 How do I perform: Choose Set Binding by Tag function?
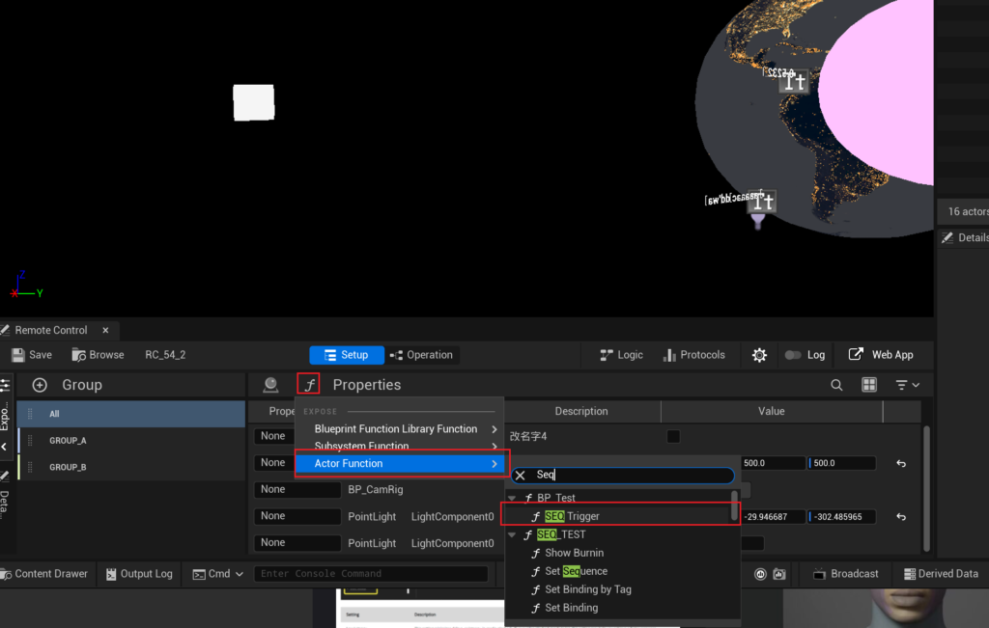588,589
